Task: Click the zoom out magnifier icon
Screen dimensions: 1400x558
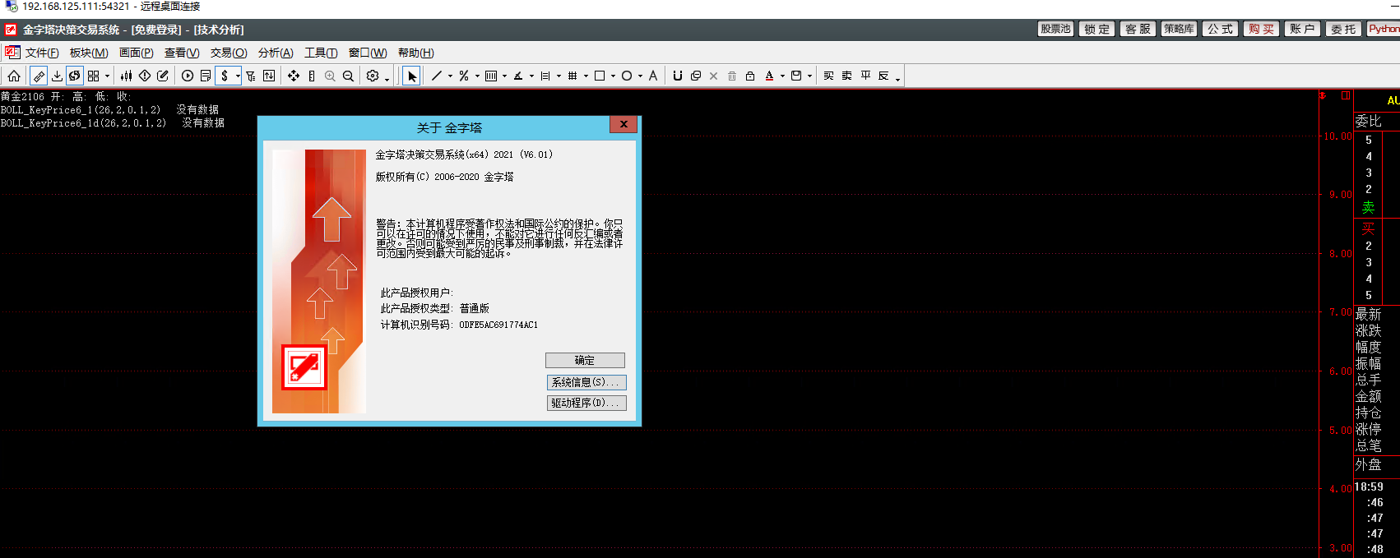Action: coord(348,76)
